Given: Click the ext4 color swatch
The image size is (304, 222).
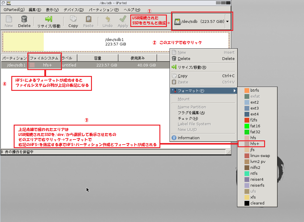Looking at the screenshot, I should 247,114.
